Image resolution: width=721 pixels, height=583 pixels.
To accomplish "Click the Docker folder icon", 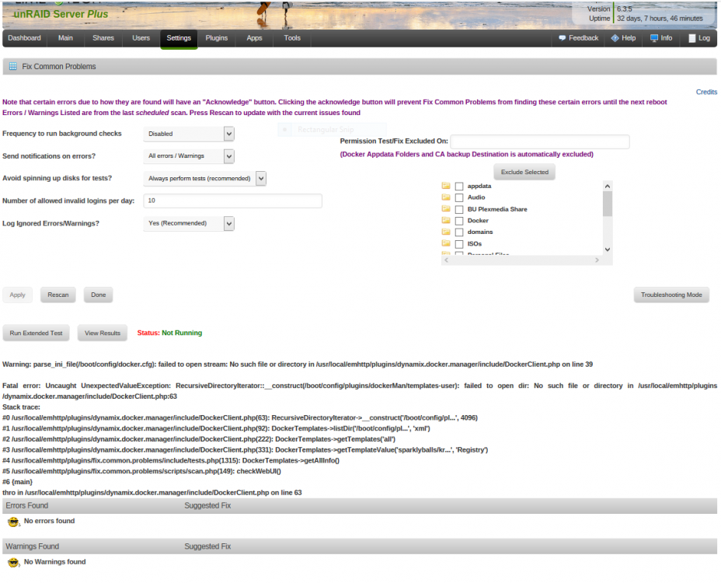I will [x=446, y=221].
